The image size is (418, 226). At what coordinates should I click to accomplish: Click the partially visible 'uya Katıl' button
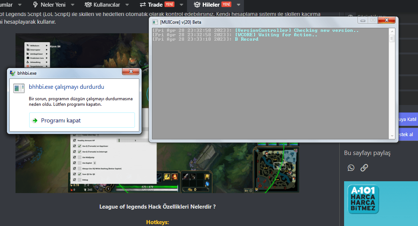coord(408,119)
